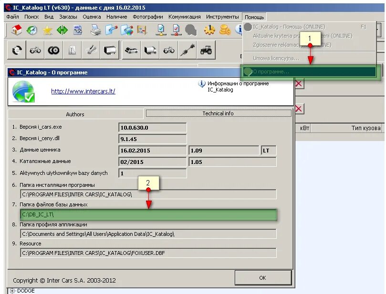The height and width of the screenshot is (294, 386).
Task: Click the motorcycle icon in left group
Action: (x=35, y=51)
